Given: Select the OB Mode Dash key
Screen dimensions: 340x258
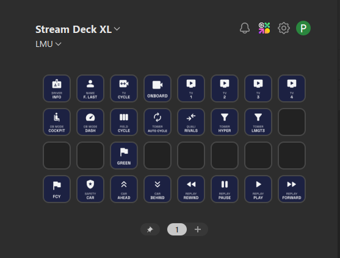Looking at the screenshot, I should [x=90, y=122].
